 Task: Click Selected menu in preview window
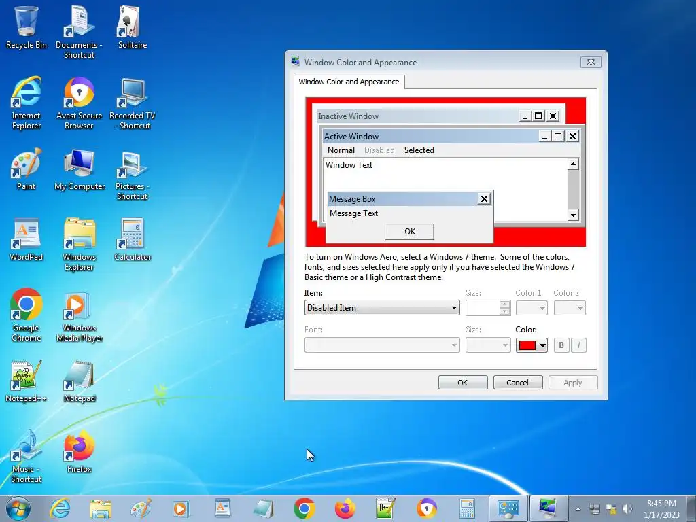tap(419, 150)
